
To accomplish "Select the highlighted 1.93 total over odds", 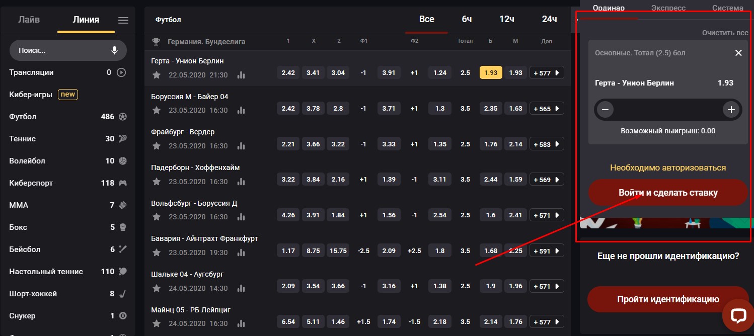I will [490, 73].
